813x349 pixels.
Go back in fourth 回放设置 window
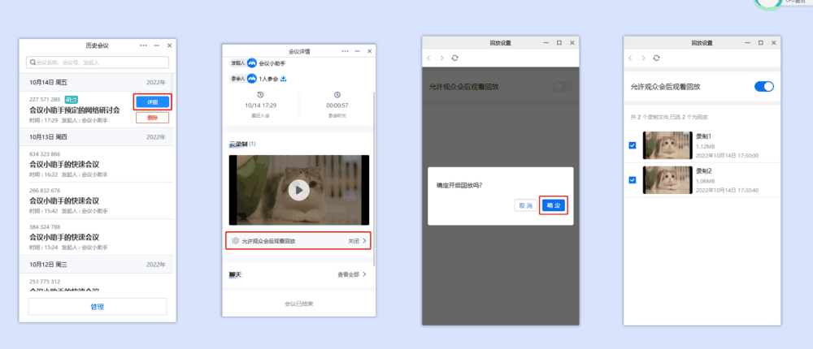pyautogui.click(x=631, y=58)
